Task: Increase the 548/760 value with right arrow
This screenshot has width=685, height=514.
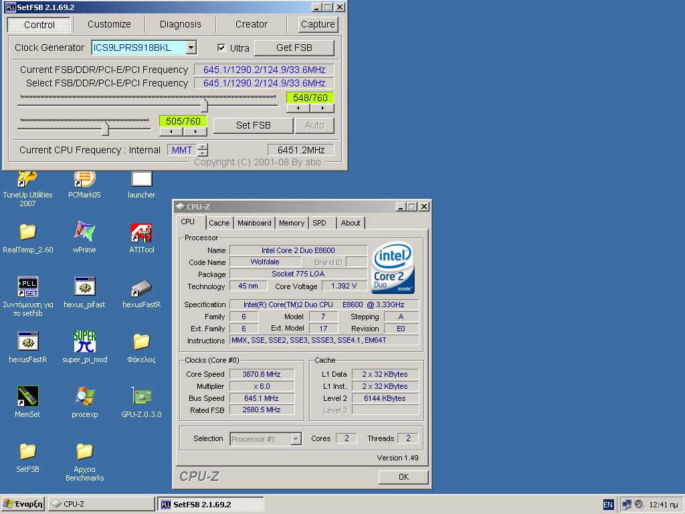Action: coord(322,108)
